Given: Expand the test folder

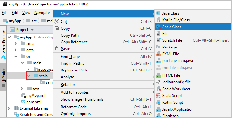Looking at the screenshot, I should pos(22,89).
